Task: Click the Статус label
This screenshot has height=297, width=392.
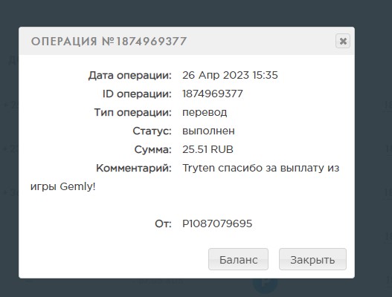Action: [152, 131]
